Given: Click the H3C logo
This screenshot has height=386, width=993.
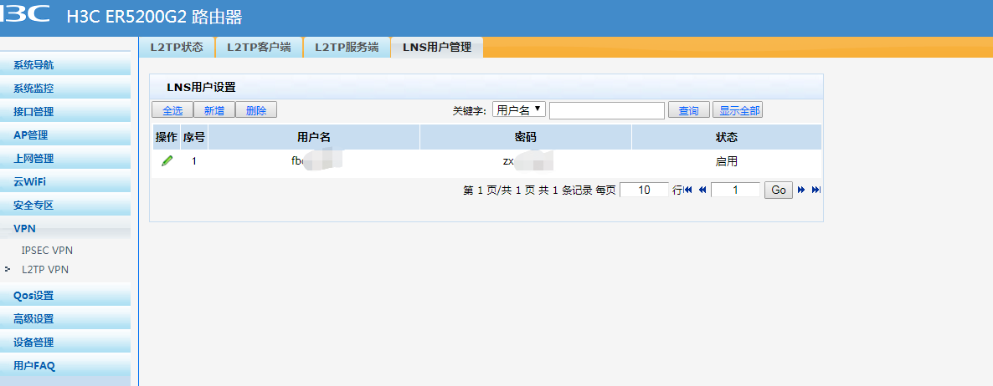Looking at the screenshot, I should point(25,14).
